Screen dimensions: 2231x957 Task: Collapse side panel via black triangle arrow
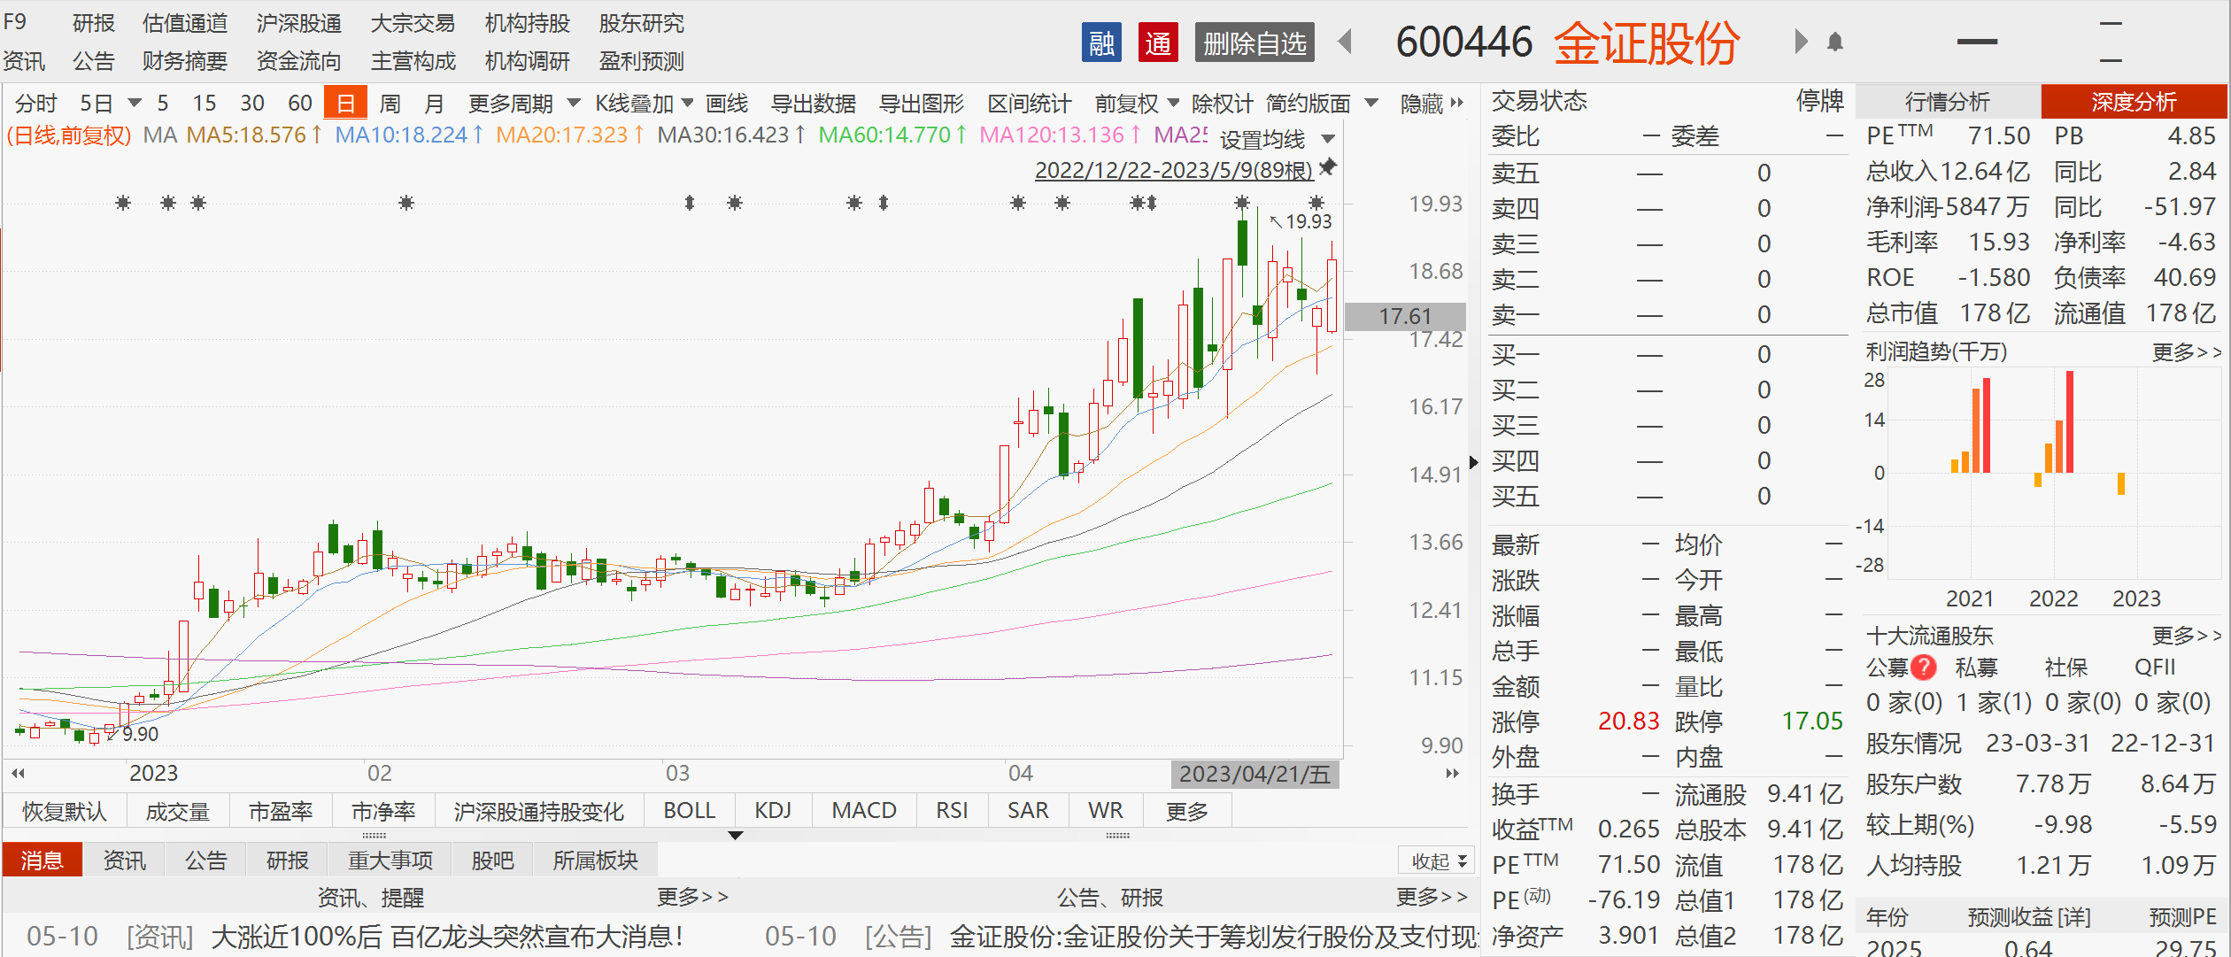tap(1473, 462)
